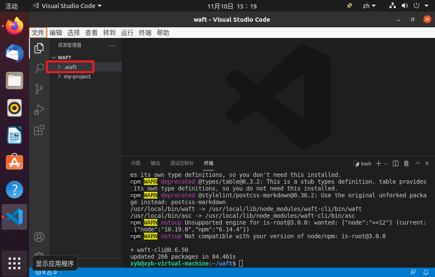Image resolution: width=435 pixels, height=277 pixels.
Task: Switch to the 问题 panel tab
Action: 136,163
